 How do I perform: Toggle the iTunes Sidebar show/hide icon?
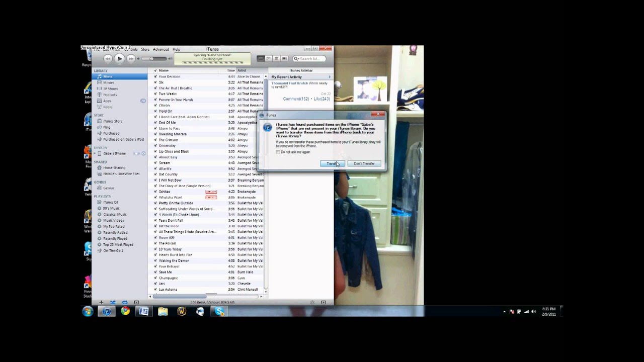pos(324,302)
